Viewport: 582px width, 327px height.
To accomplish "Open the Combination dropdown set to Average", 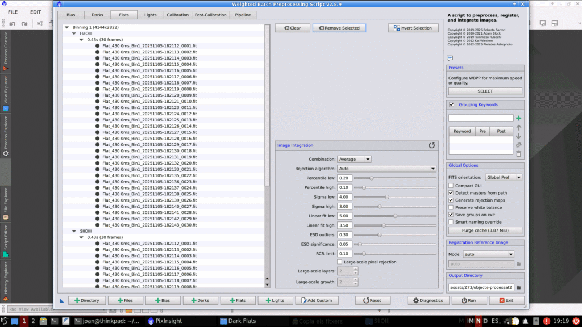I will [354, 160].
